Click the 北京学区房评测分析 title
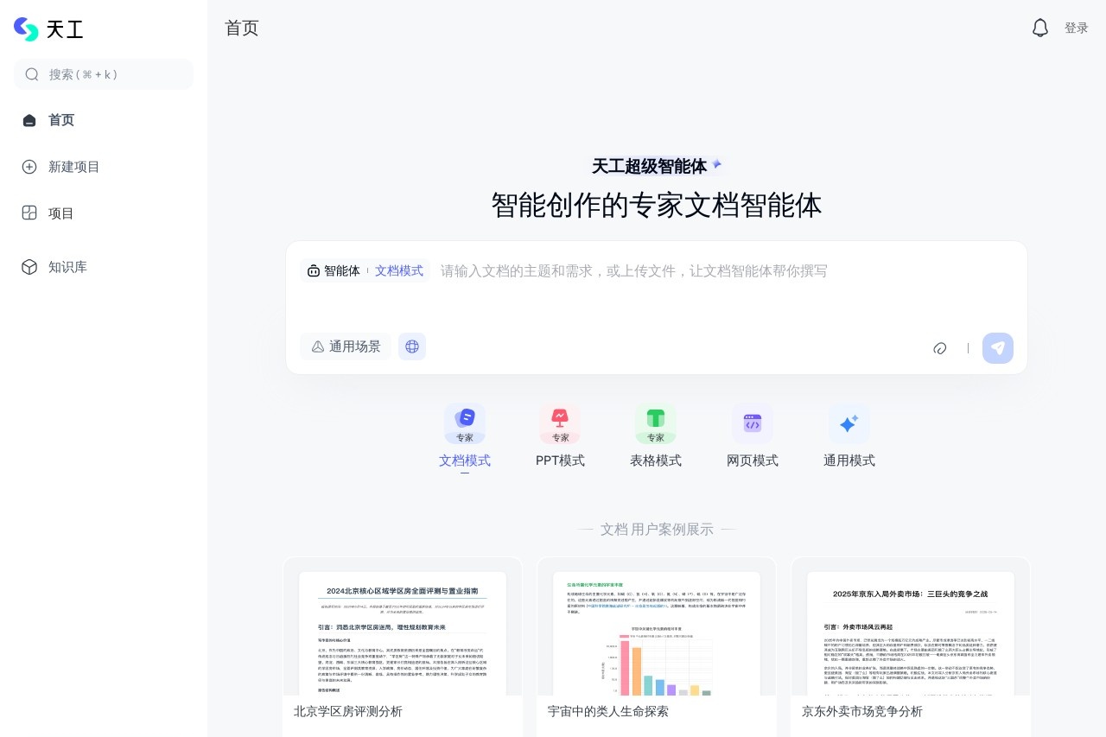This screenshot has width=1106, height=737. click(x=348, y=711)
